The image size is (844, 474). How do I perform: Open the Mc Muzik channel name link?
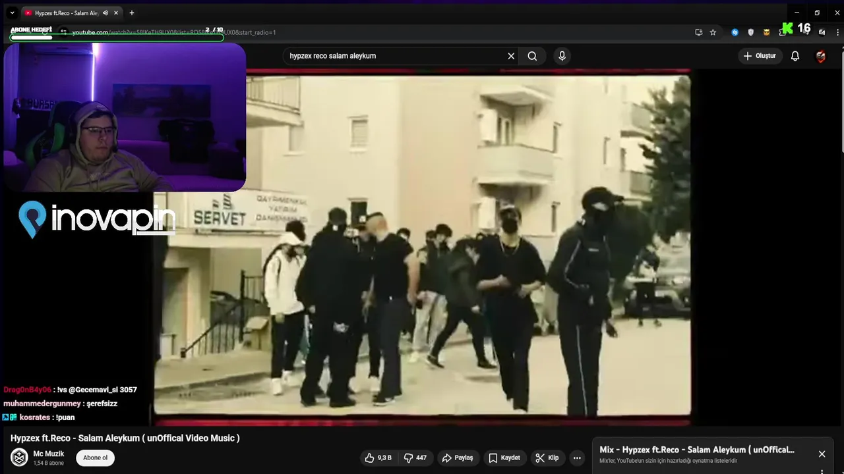pyautogui.click(x=49, y=454)
